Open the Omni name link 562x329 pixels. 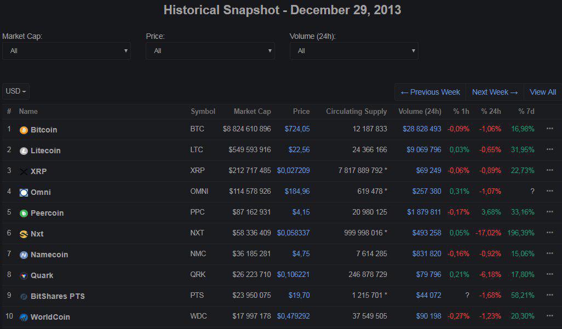click(x=41, y=192)
